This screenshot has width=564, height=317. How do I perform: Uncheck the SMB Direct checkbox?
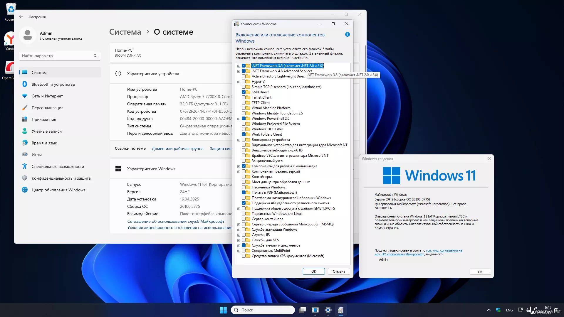pyautogui.click(x=244, y=92)
